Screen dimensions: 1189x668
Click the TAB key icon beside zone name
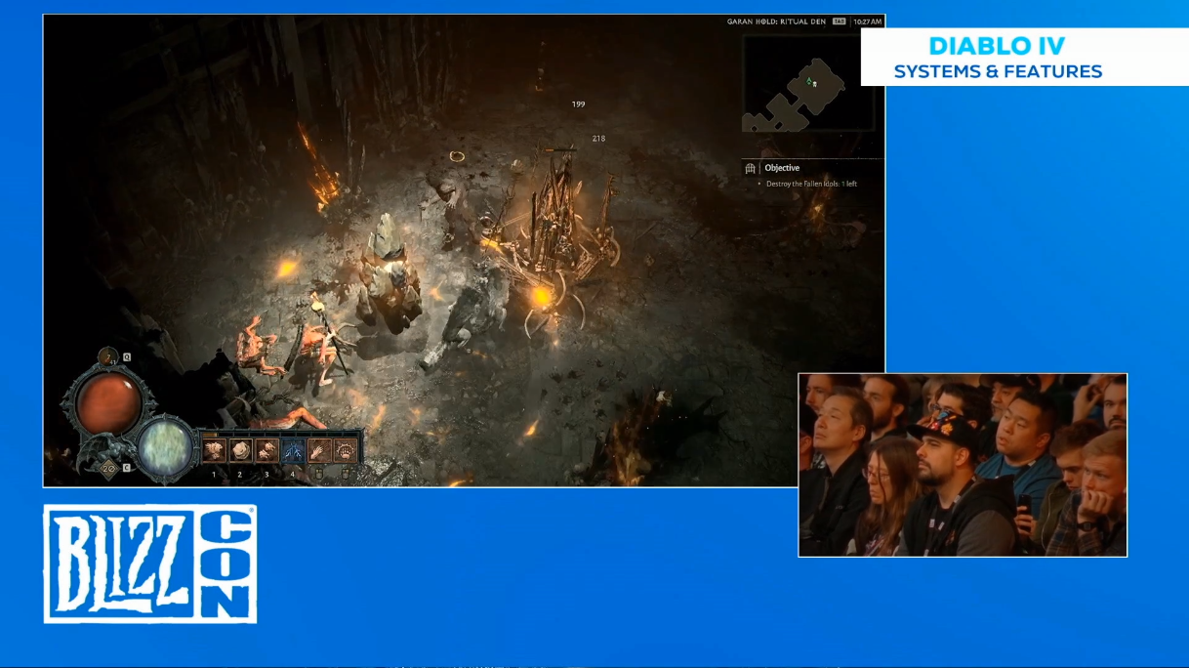tap(839, 21)
